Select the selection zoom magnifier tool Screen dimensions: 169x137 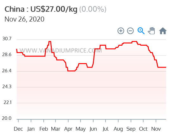141,31
